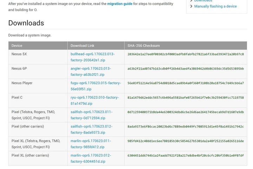Download fugu-opr6.170623.015 factory zip
253x169 pixels.
[x=96, y=86]
